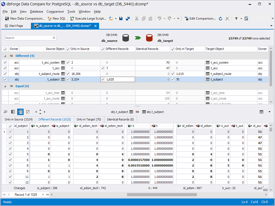Switch to Only in Source (3324) tab
This screenshot has width=275, height=206.
coord(19,119)
